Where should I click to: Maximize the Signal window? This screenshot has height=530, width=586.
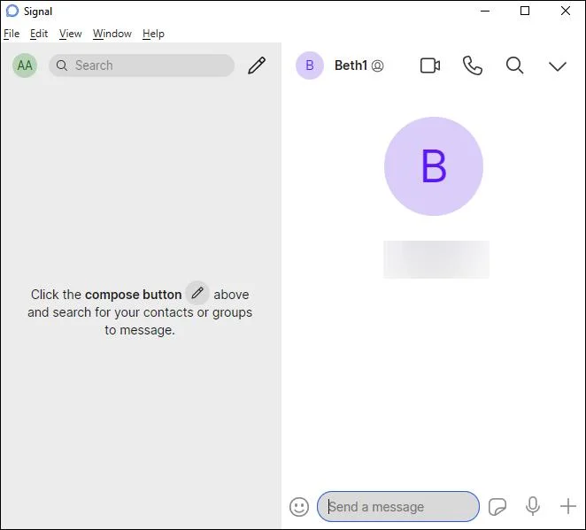click(525, 11)
